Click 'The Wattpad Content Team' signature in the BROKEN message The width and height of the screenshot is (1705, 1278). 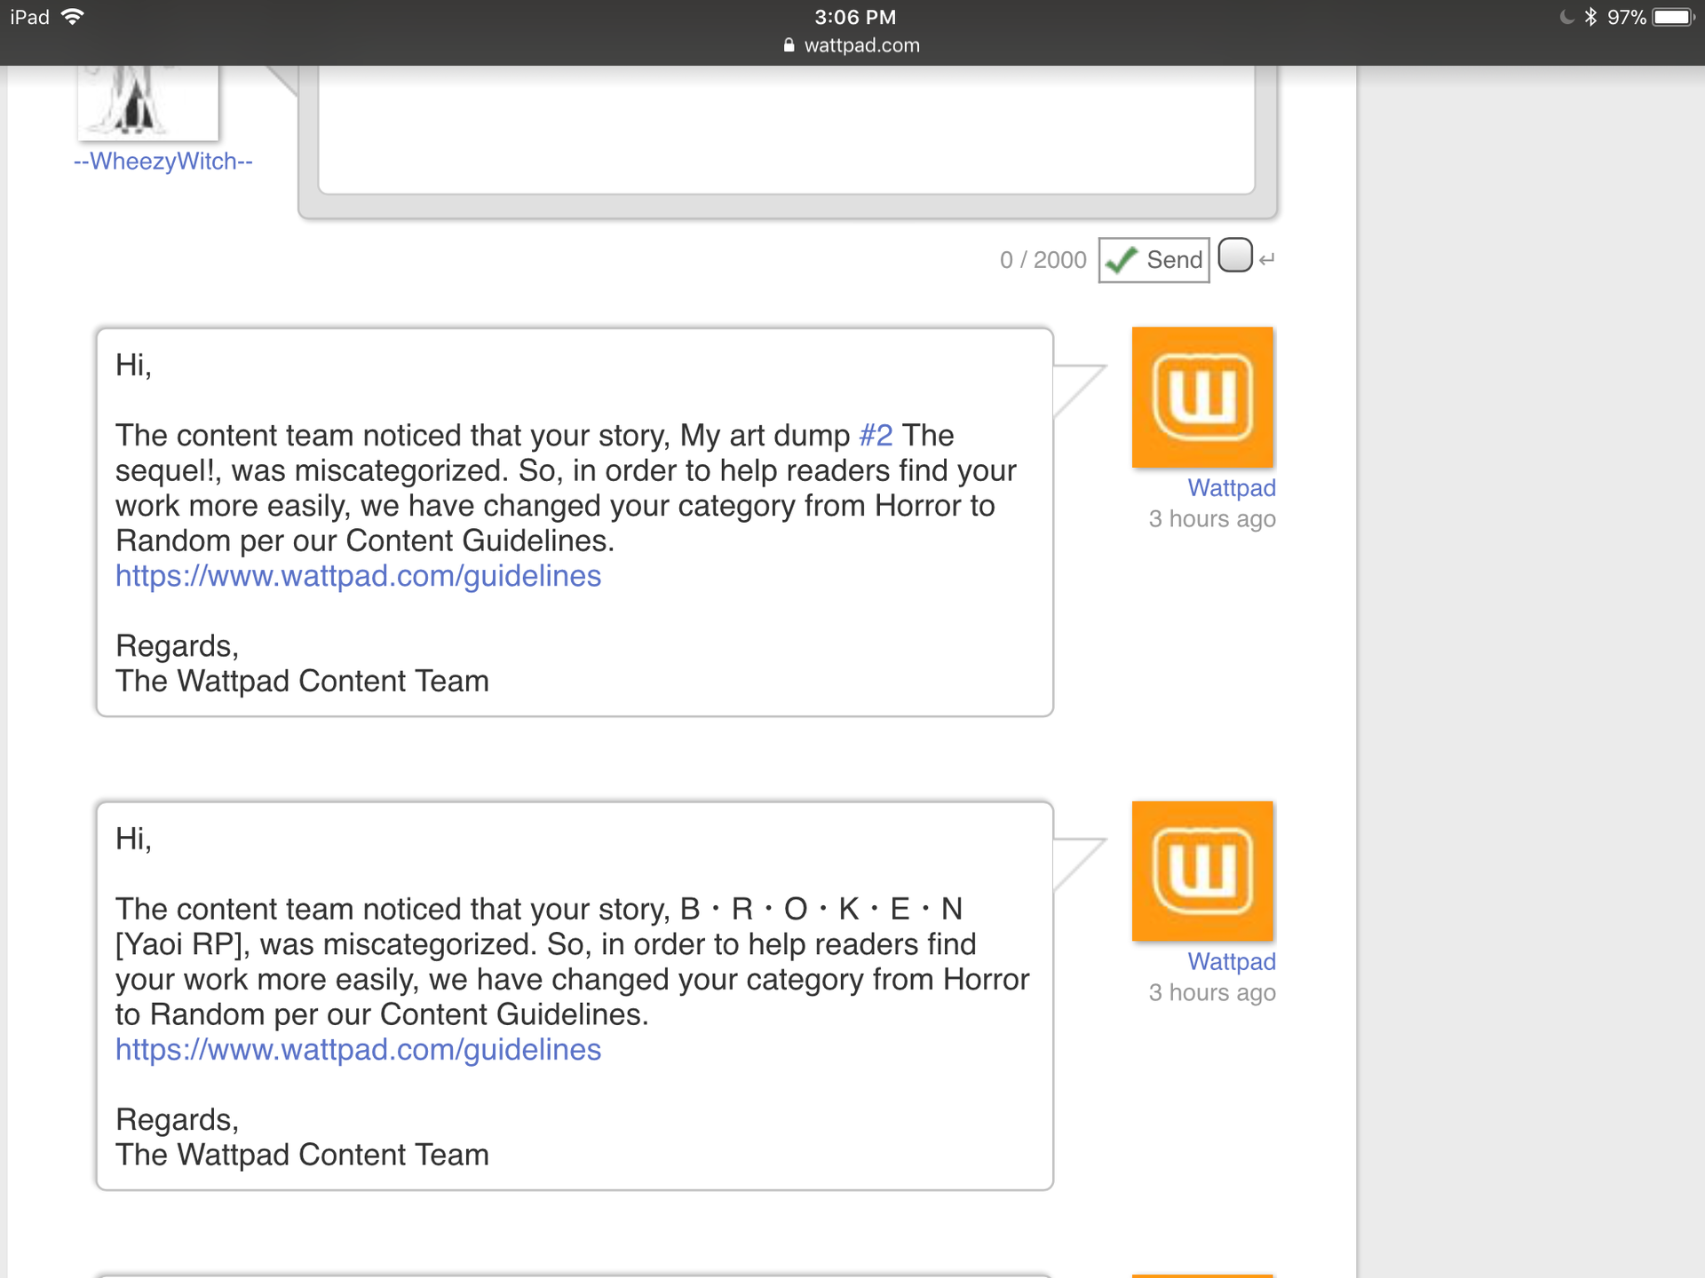[x=302, y=1156]
